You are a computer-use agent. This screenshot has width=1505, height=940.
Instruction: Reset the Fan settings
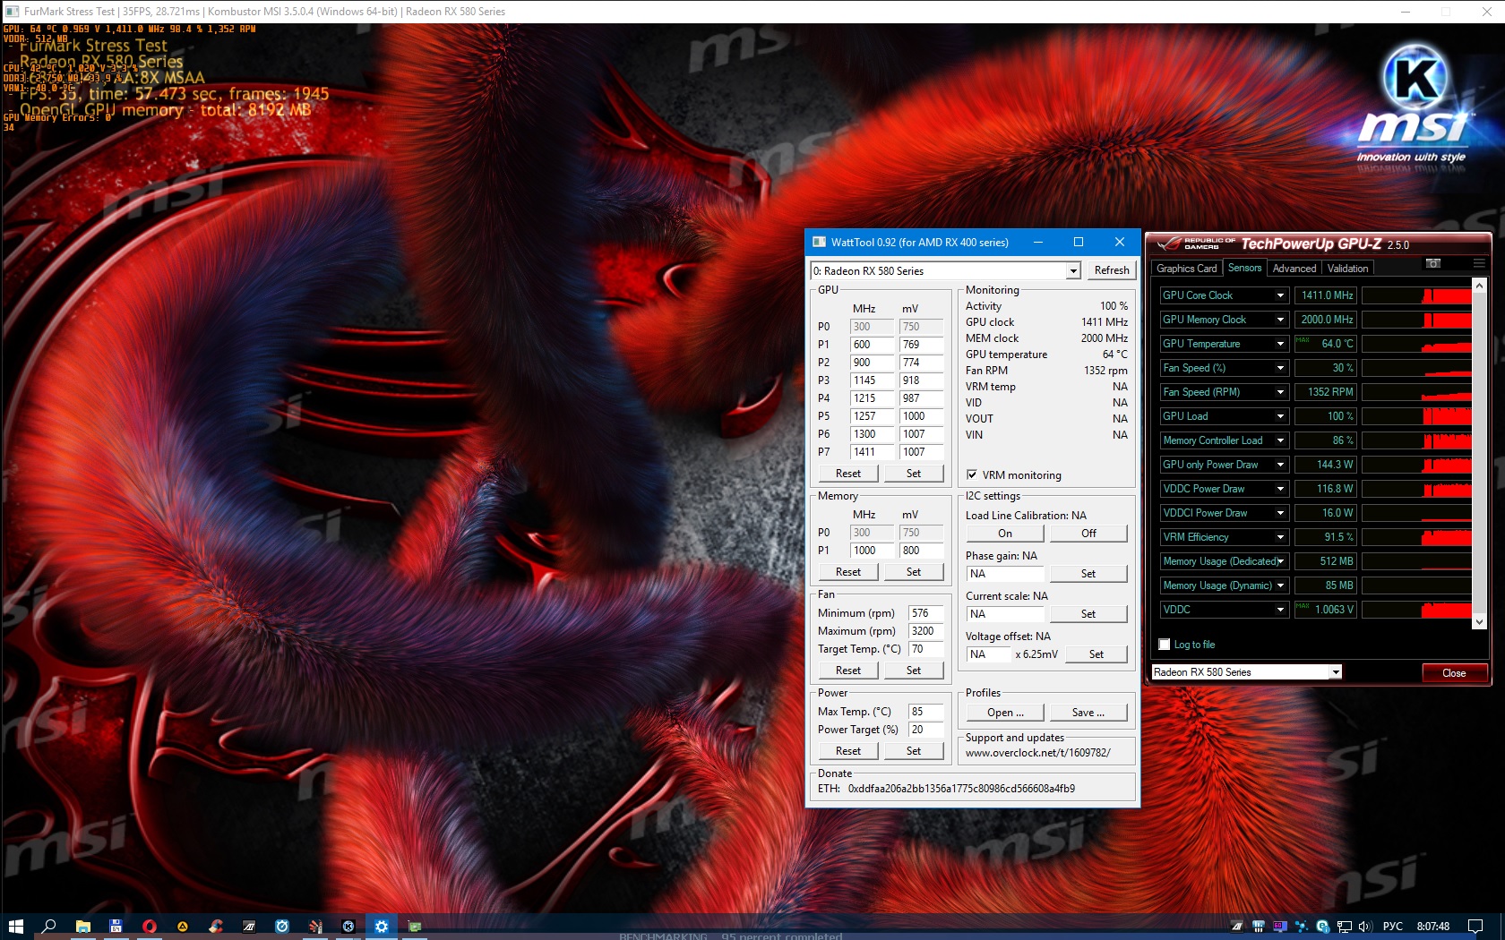[848, 671]
